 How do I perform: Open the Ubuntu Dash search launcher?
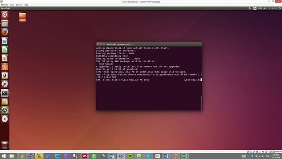coord(5,15)
